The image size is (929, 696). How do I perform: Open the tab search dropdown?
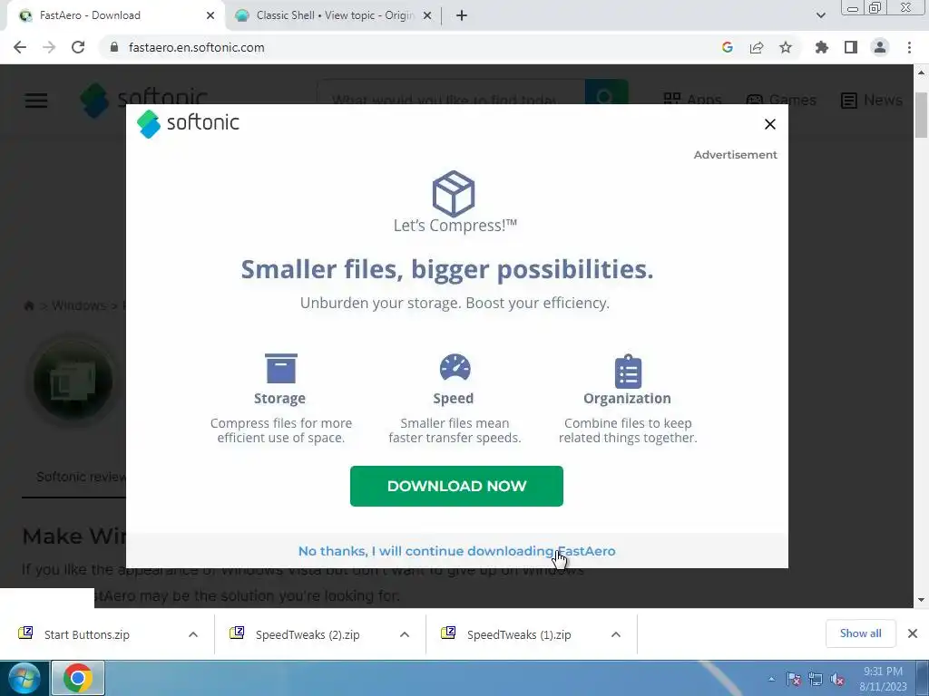(x=820, y=15)
